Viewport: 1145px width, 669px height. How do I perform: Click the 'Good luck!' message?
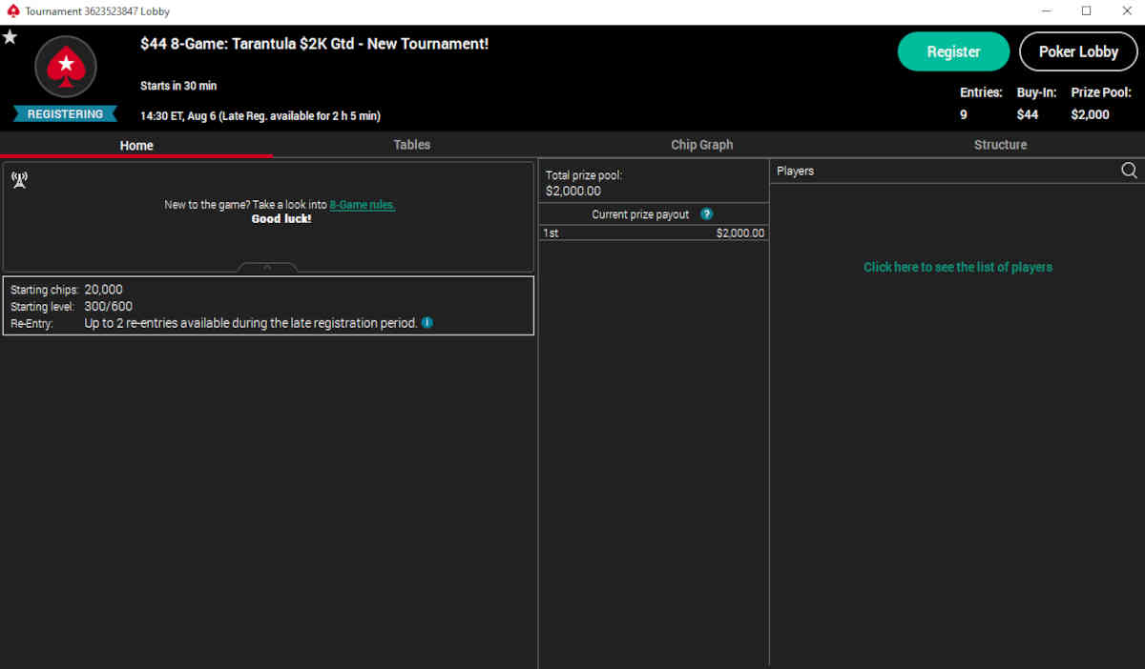[x=281, y=219]
